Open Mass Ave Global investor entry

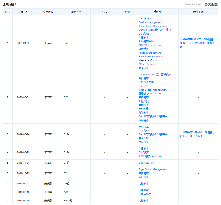pos(148,60)
